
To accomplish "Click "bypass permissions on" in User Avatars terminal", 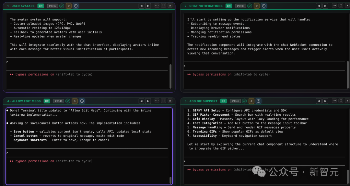I will pos(35,74).
